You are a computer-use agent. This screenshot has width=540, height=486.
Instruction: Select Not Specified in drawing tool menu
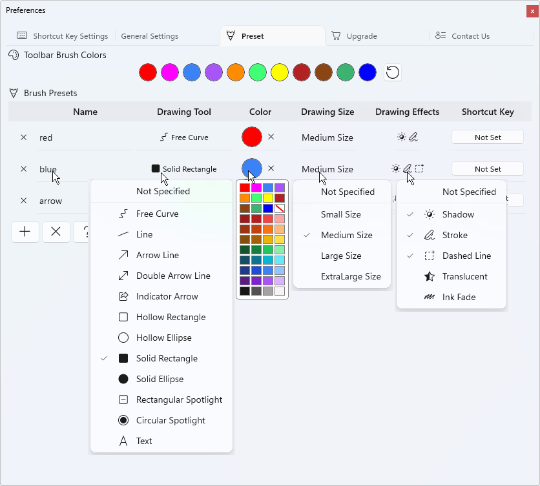click(161, 191)
